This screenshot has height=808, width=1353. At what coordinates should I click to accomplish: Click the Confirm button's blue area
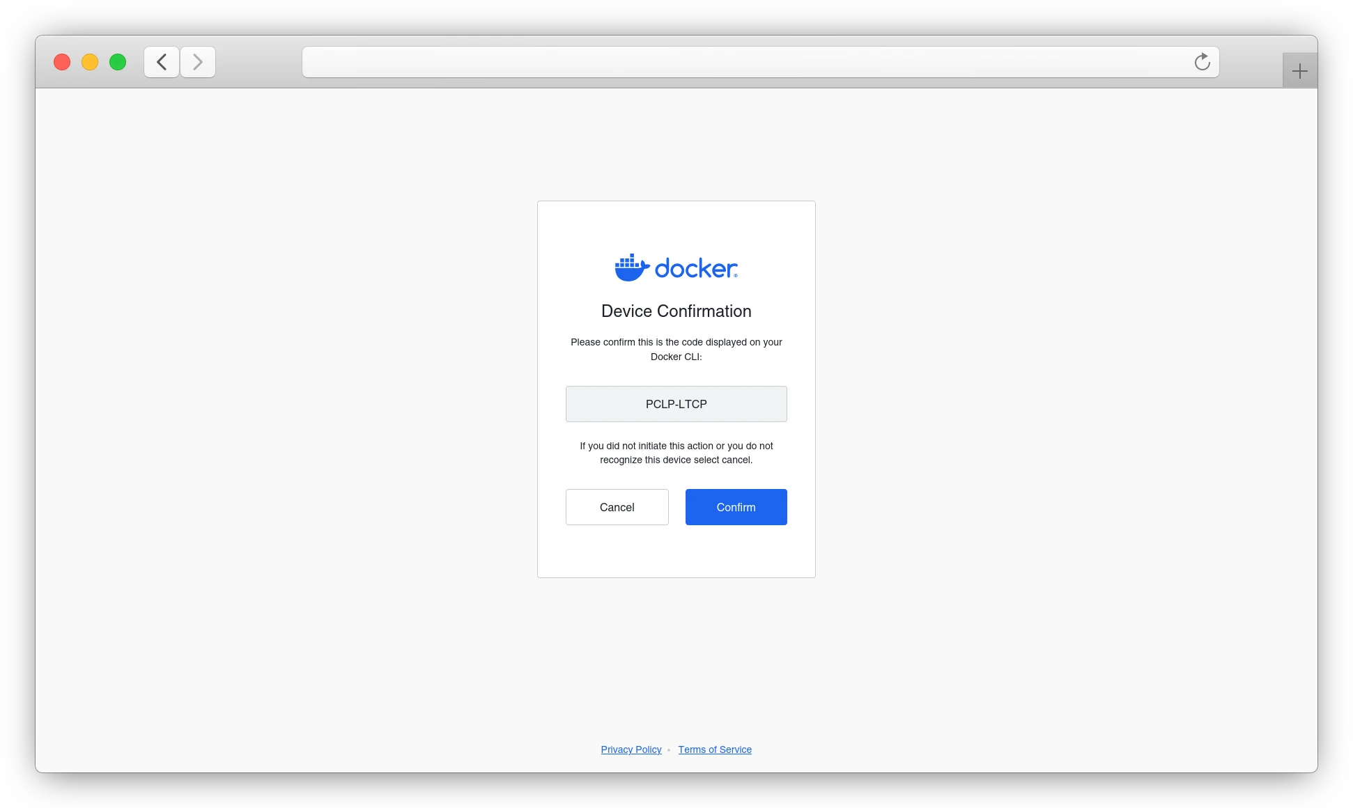[x=736, y=507]
